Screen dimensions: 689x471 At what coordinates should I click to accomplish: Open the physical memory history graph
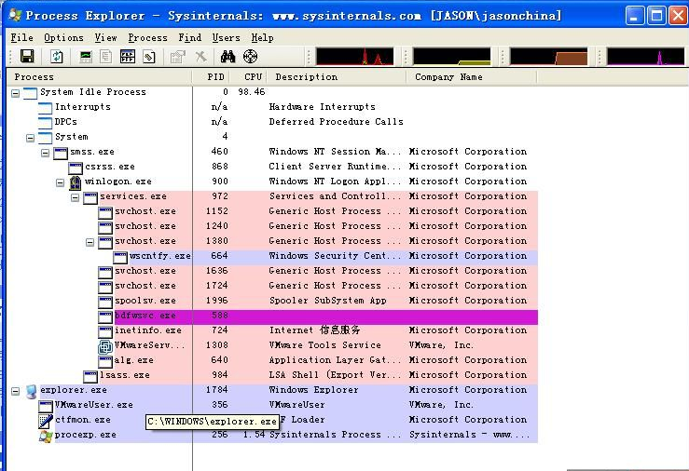(549, 57)
